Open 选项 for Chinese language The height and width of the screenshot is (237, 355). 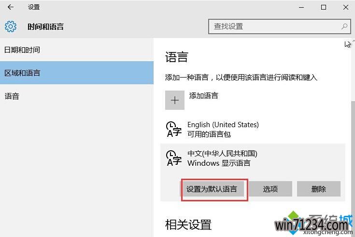270,189
